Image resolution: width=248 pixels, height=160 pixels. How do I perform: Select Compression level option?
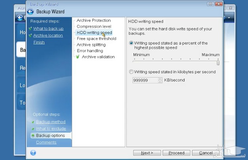pos(94,26)
